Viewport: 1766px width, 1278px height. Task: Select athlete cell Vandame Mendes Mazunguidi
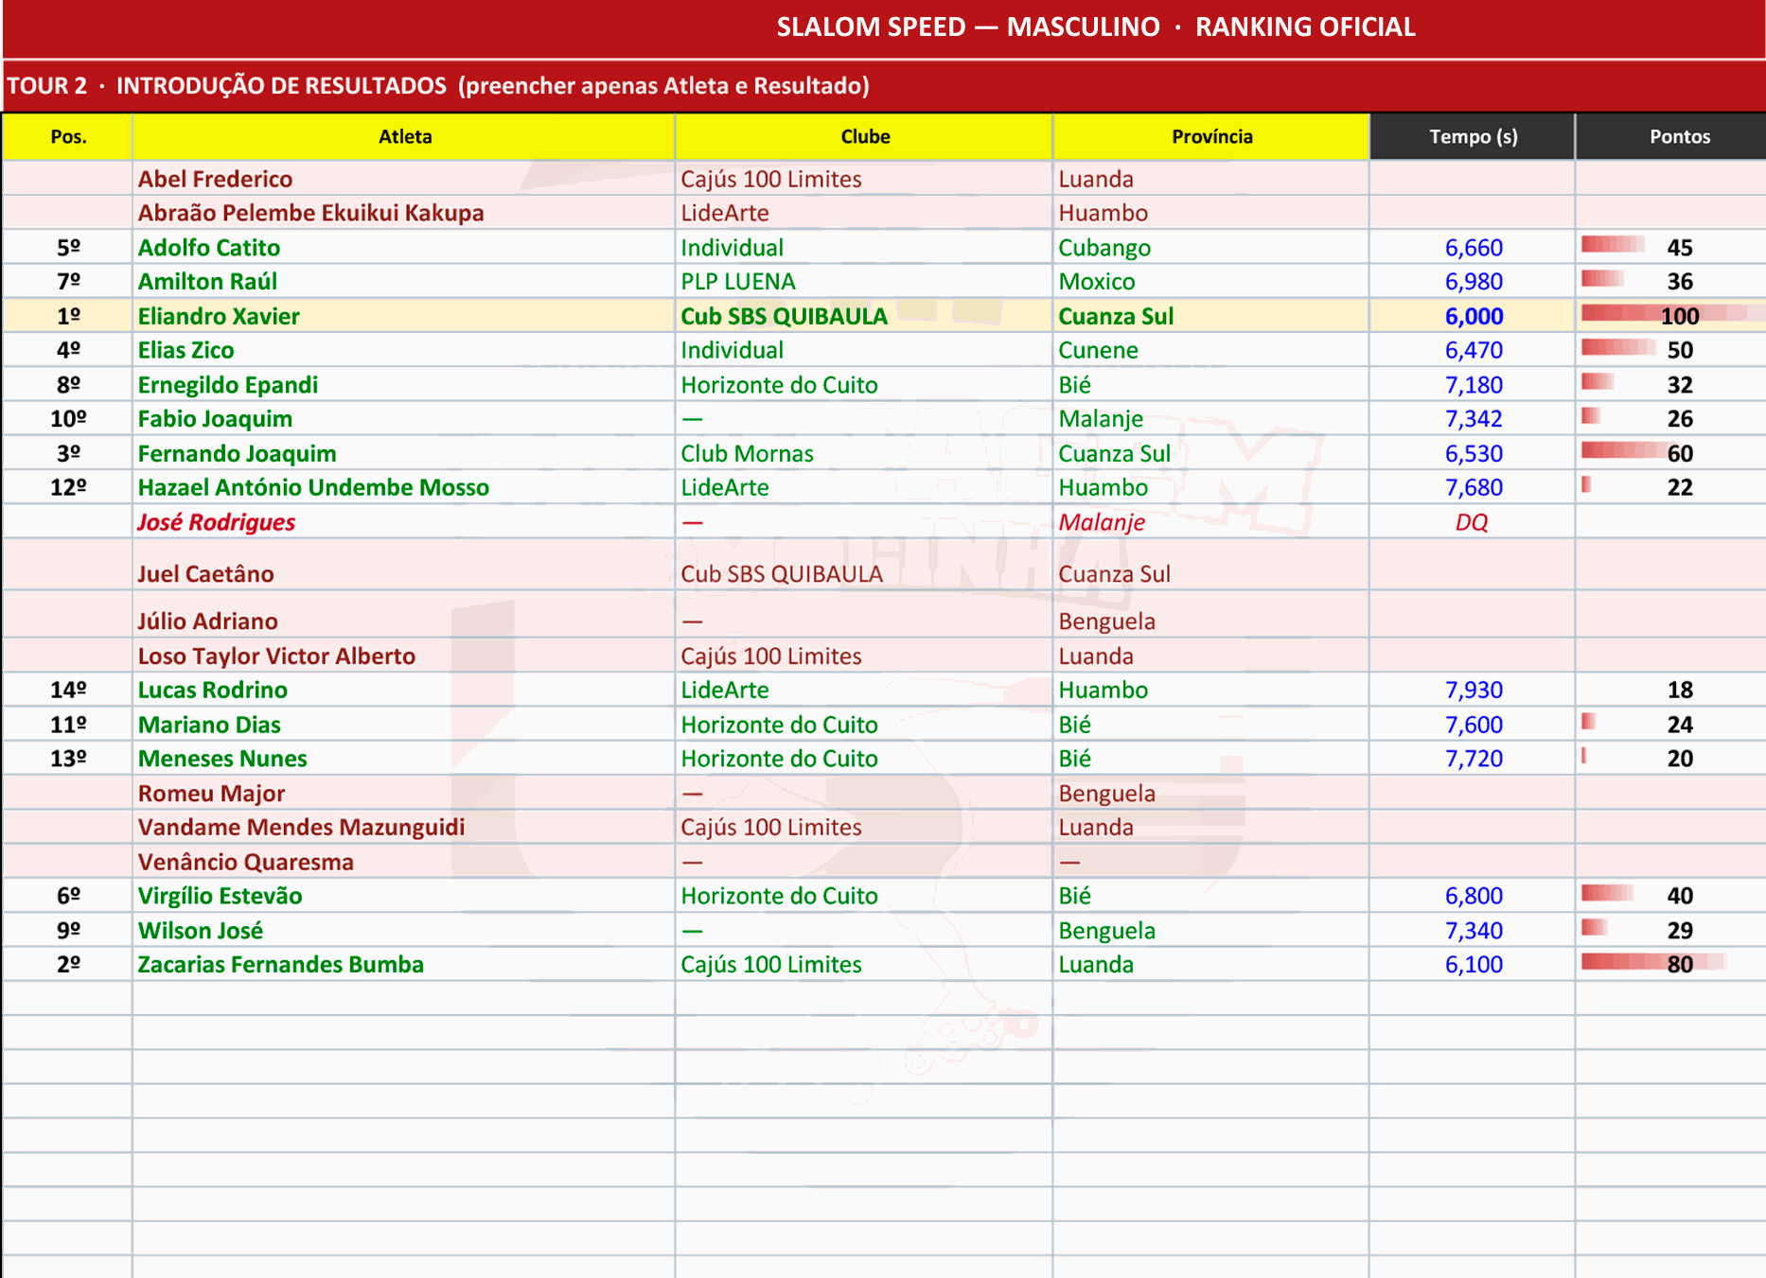click(x=404, y=827)
